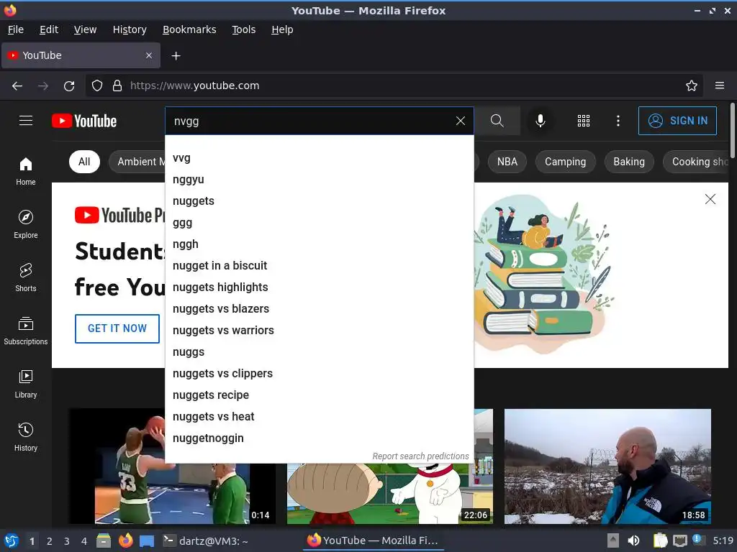Select the NBA filter chip
The width and height of the screenshot is (737, 552).
coord(507,162)
